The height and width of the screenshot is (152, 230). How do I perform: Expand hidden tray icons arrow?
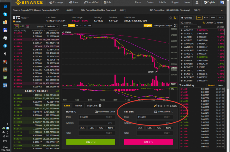[7, 124]
